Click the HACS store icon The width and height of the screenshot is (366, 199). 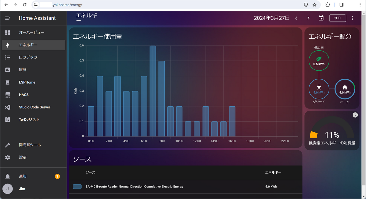8,95
